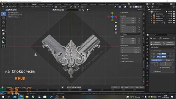Open the Physics properties tab icon

[x=147, y=72]
